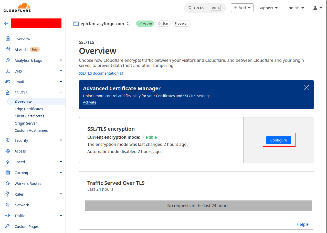Click the Workers Routes diamond icon
The width and height of the screenshot is (327, 233).
[8, 183]
